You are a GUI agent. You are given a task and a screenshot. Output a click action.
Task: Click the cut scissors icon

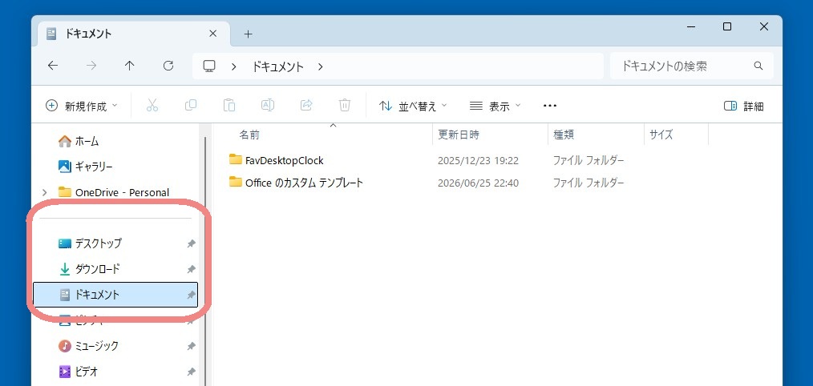tap(152, 106)
